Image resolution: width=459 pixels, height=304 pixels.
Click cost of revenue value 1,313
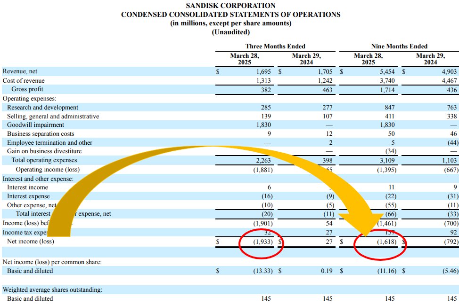pyautogui.click(x=263, y=80)
